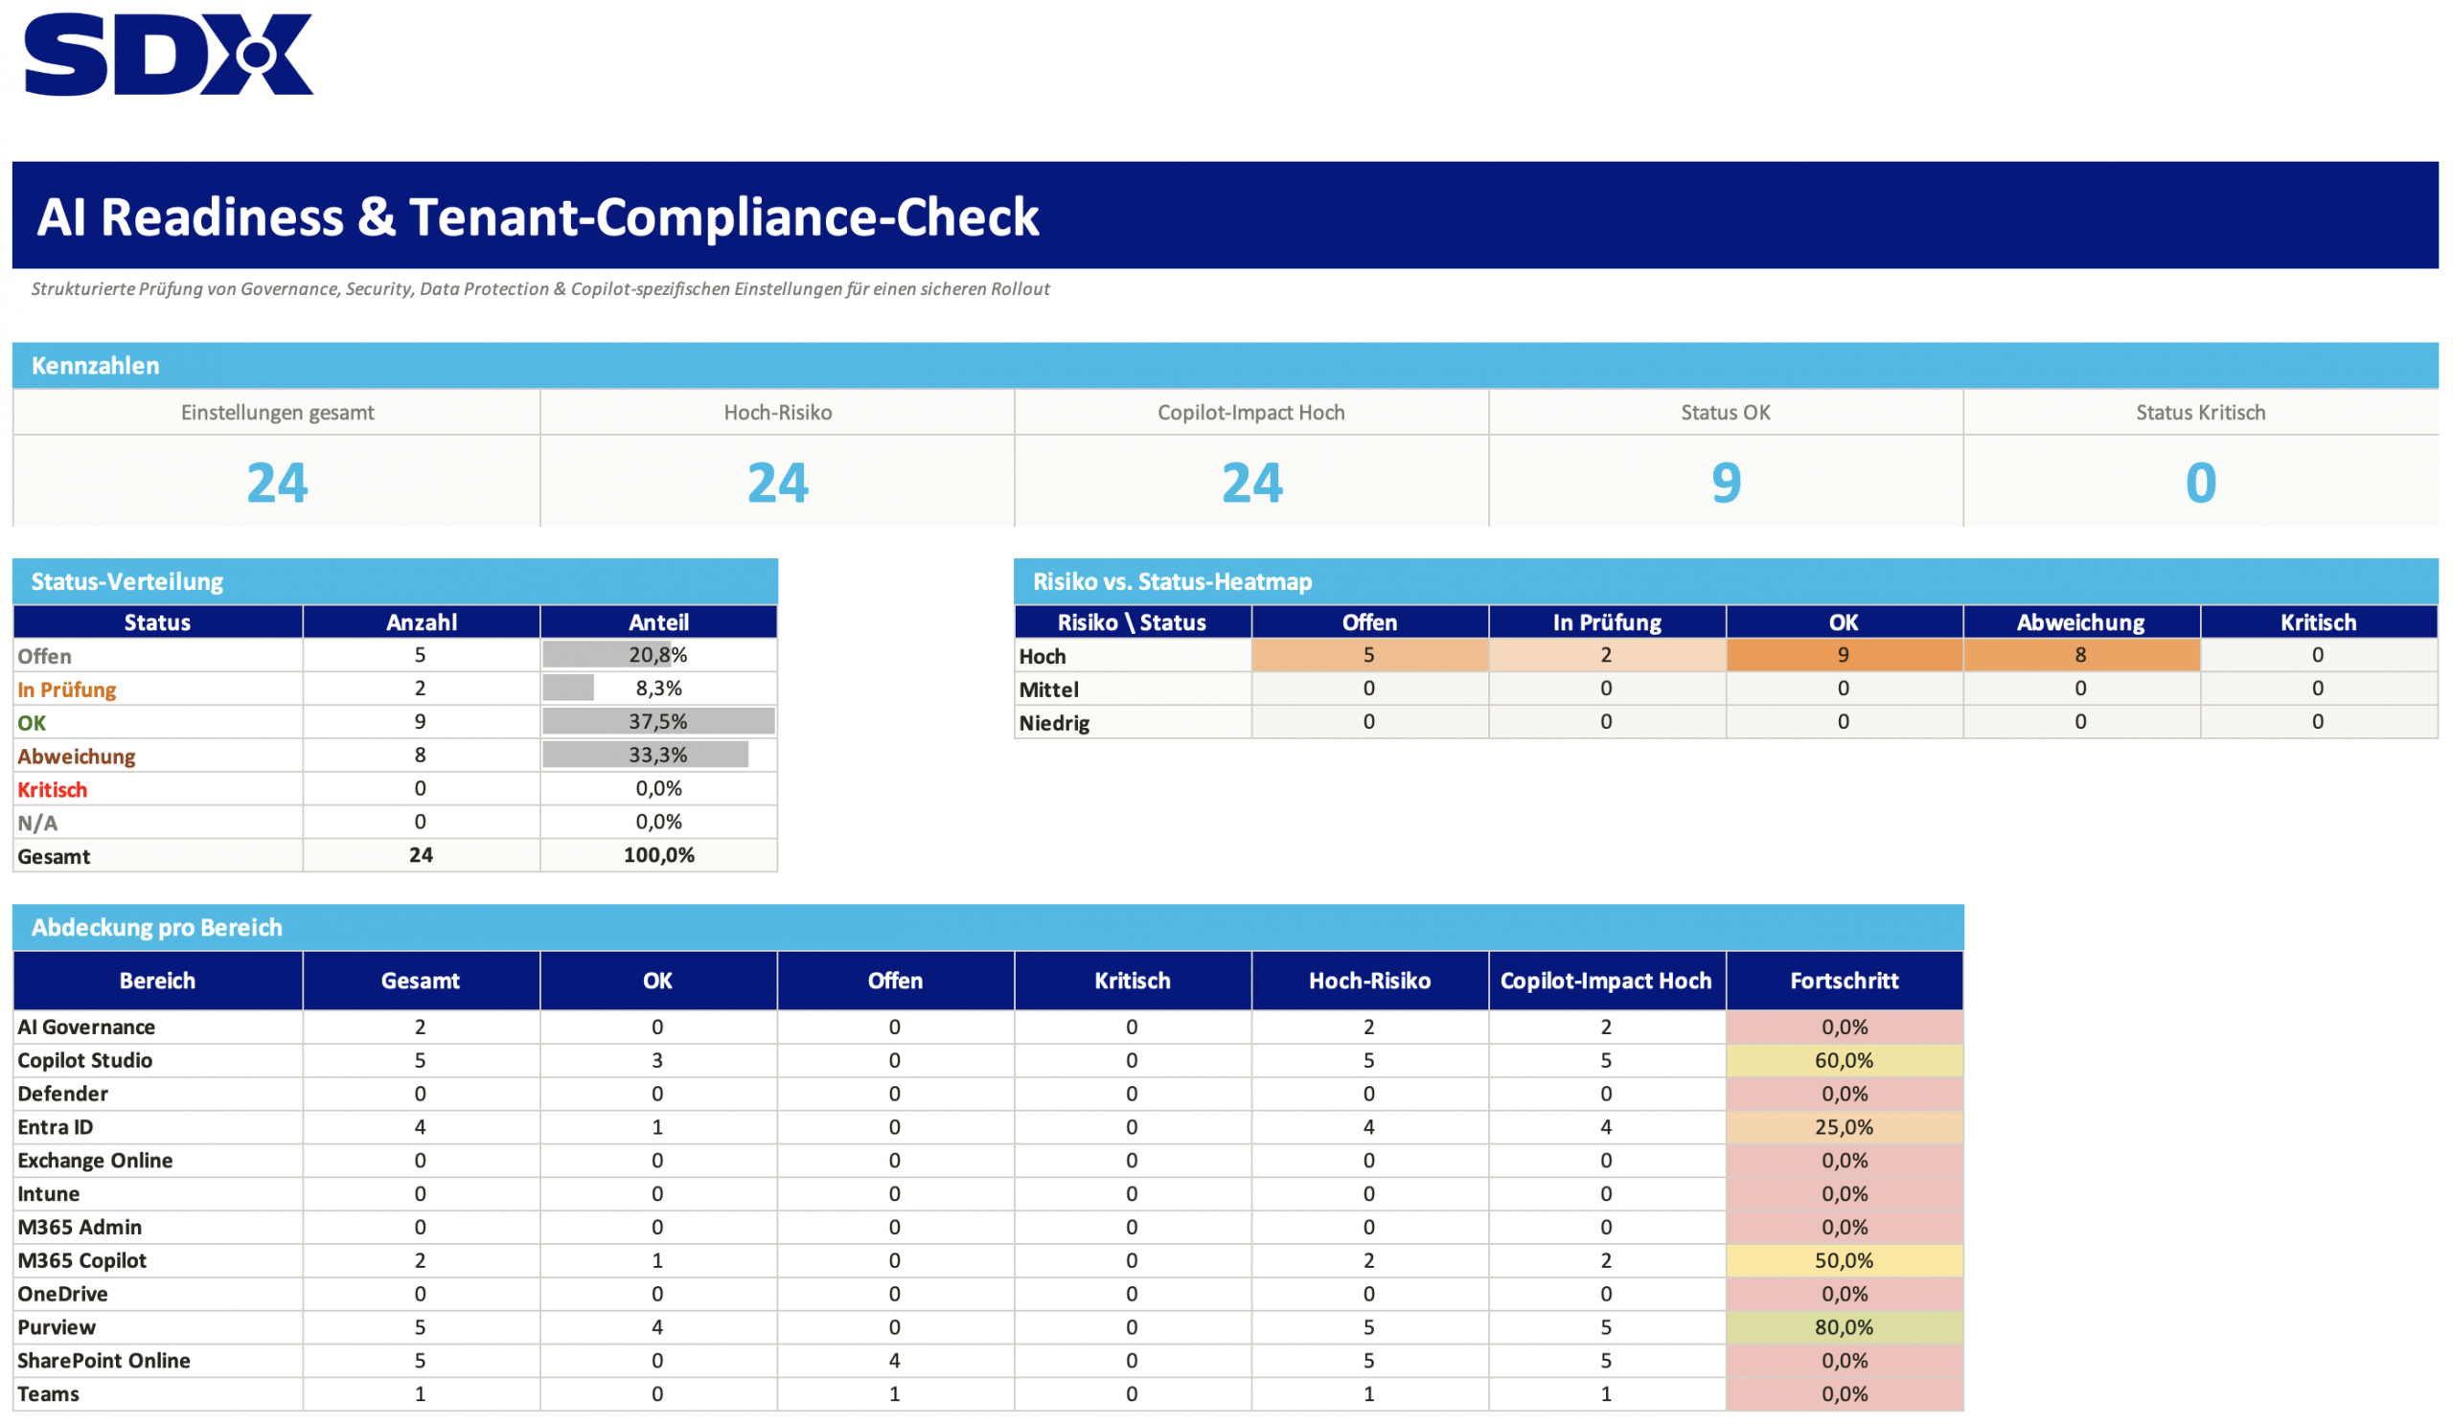Image resolution: width=2453 pixels, height=1424 pixels.
Task: Click the Risiko vs. Status-Heatmap header
Action: [x=1726, y=581]
